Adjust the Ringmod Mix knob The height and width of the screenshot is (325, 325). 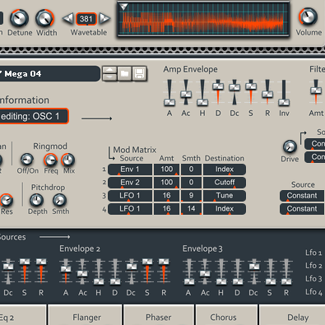coord(67,160)
